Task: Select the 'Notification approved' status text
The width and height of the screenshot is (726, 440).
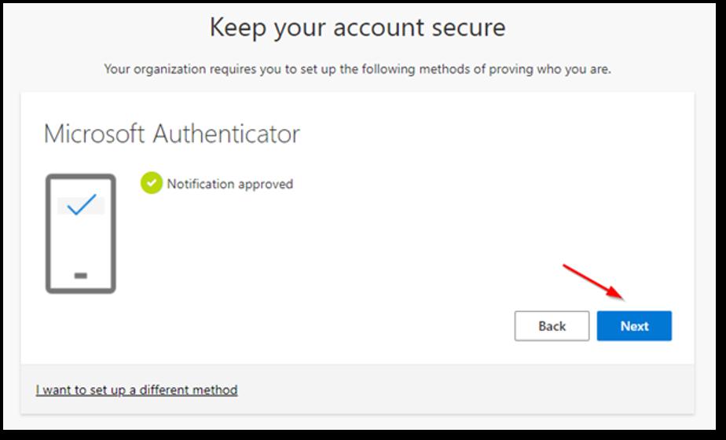Action: click(230, 184)
